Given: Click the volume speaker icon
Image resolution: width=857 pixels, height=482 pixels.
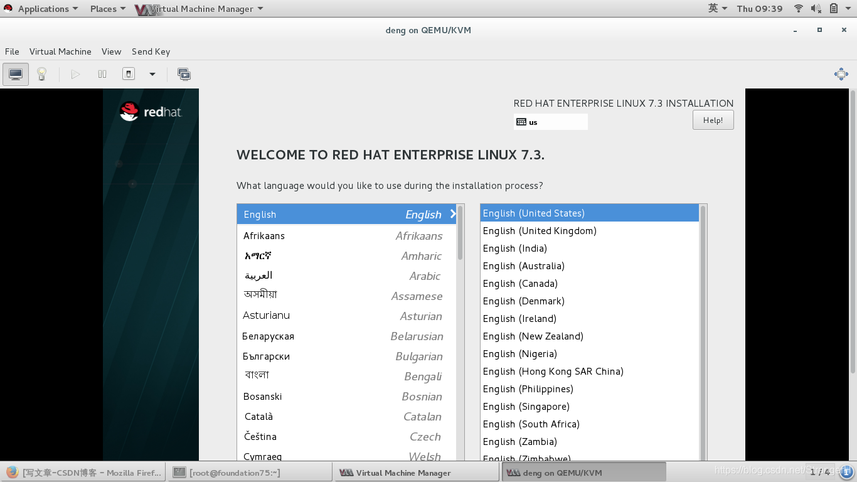Looking at the screenshot, I should point(816,9).
